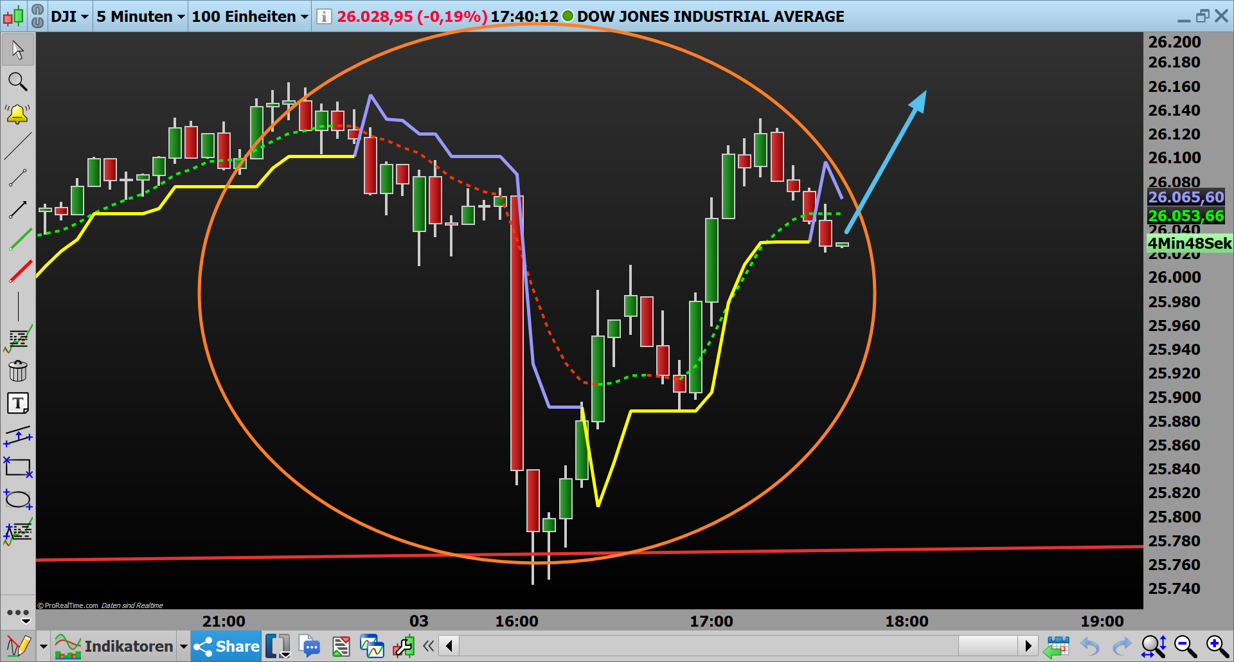Select the text annotation tool
The image size is (1234, 662).
[x=17, y=403]
